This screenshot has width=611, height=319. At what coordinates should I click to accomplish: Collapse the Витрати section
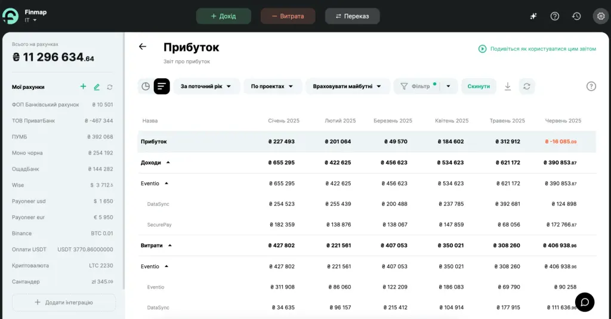coord(170,246)
